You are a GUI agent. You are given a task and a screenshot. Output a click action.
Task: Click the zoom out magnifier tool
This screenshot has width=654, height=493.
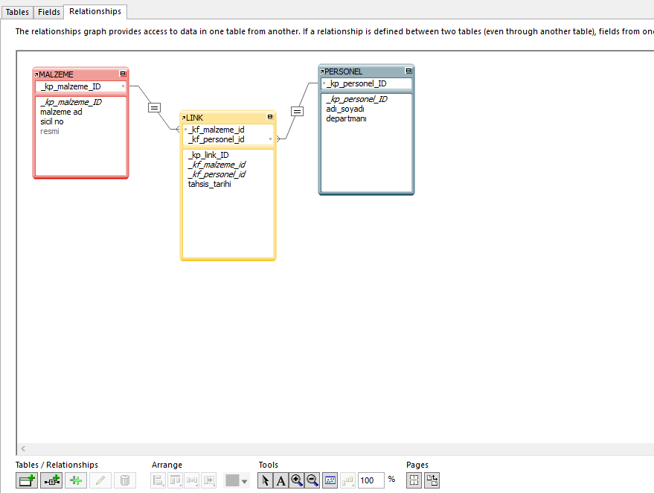pyautogui.click(x=312, y=480)
